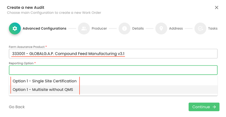The width and height of the screenshot is (226, 117).
Task: Choose Option 1 - Multisite without QMS
Action: point(43,90)
